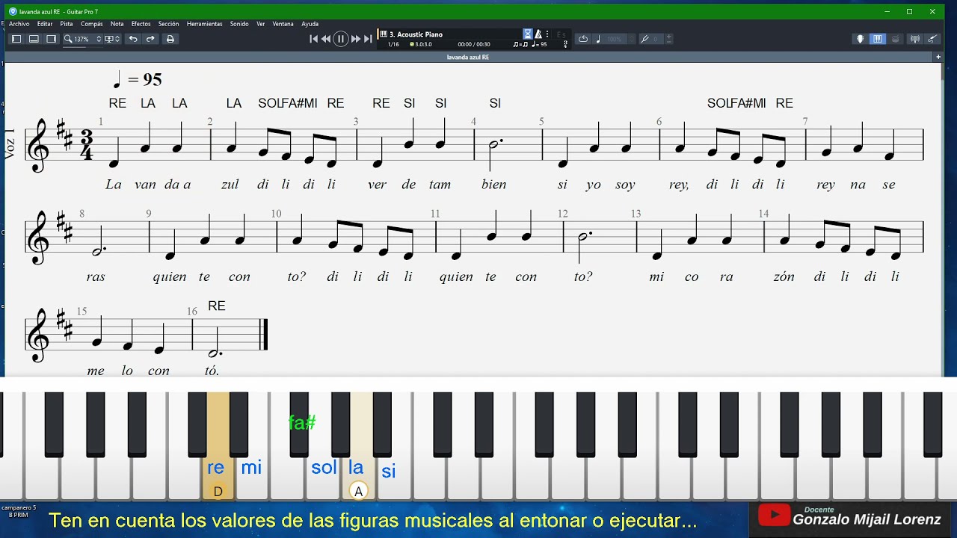Viewport: 957px width, 538px height.
Task: Click the tuning fork transpose icon
Action: (644, 39)
